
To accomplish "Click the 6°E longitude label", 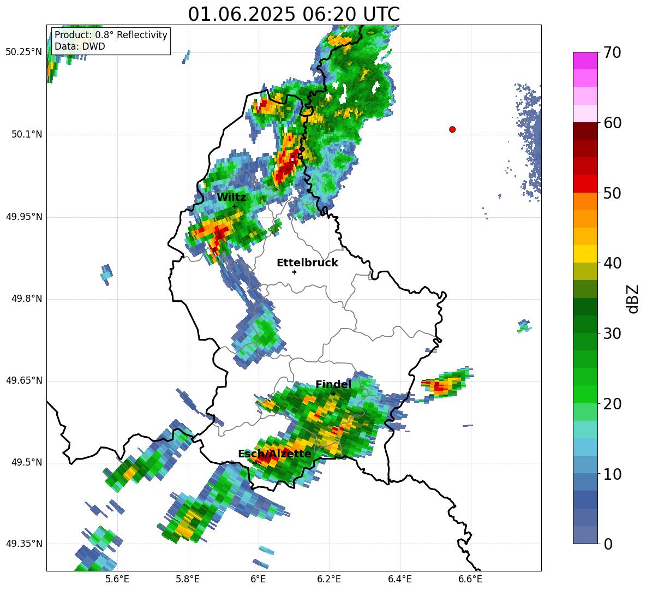I will point(258,579).
